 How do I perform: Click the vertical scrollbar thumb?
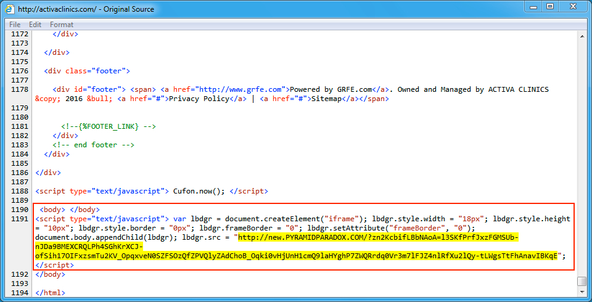(582, 282)
